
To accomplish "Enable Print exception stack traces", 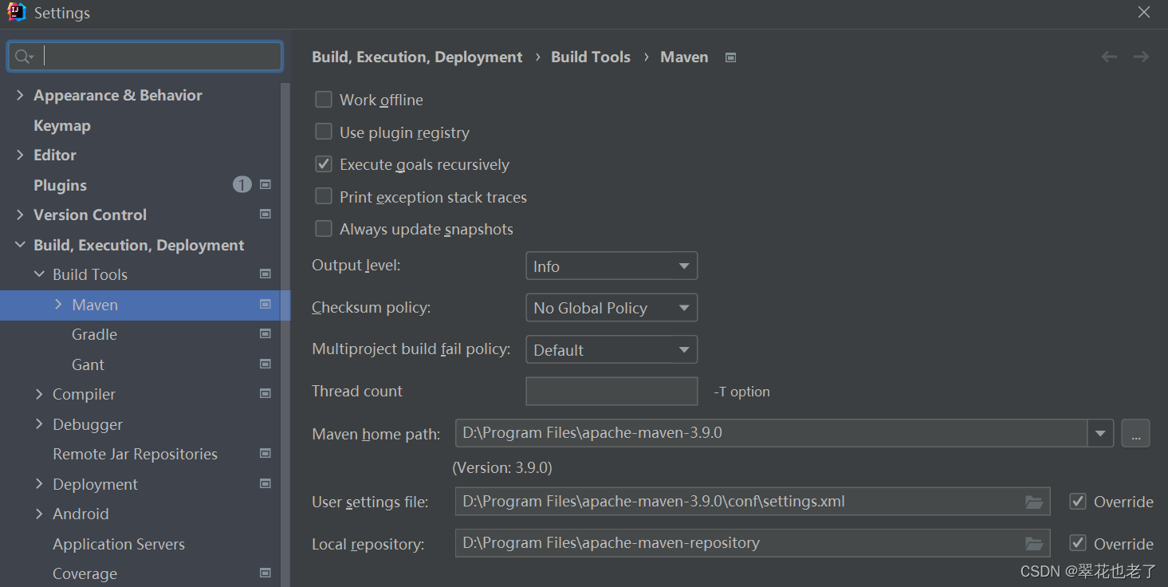I will [x=324, y=196].
